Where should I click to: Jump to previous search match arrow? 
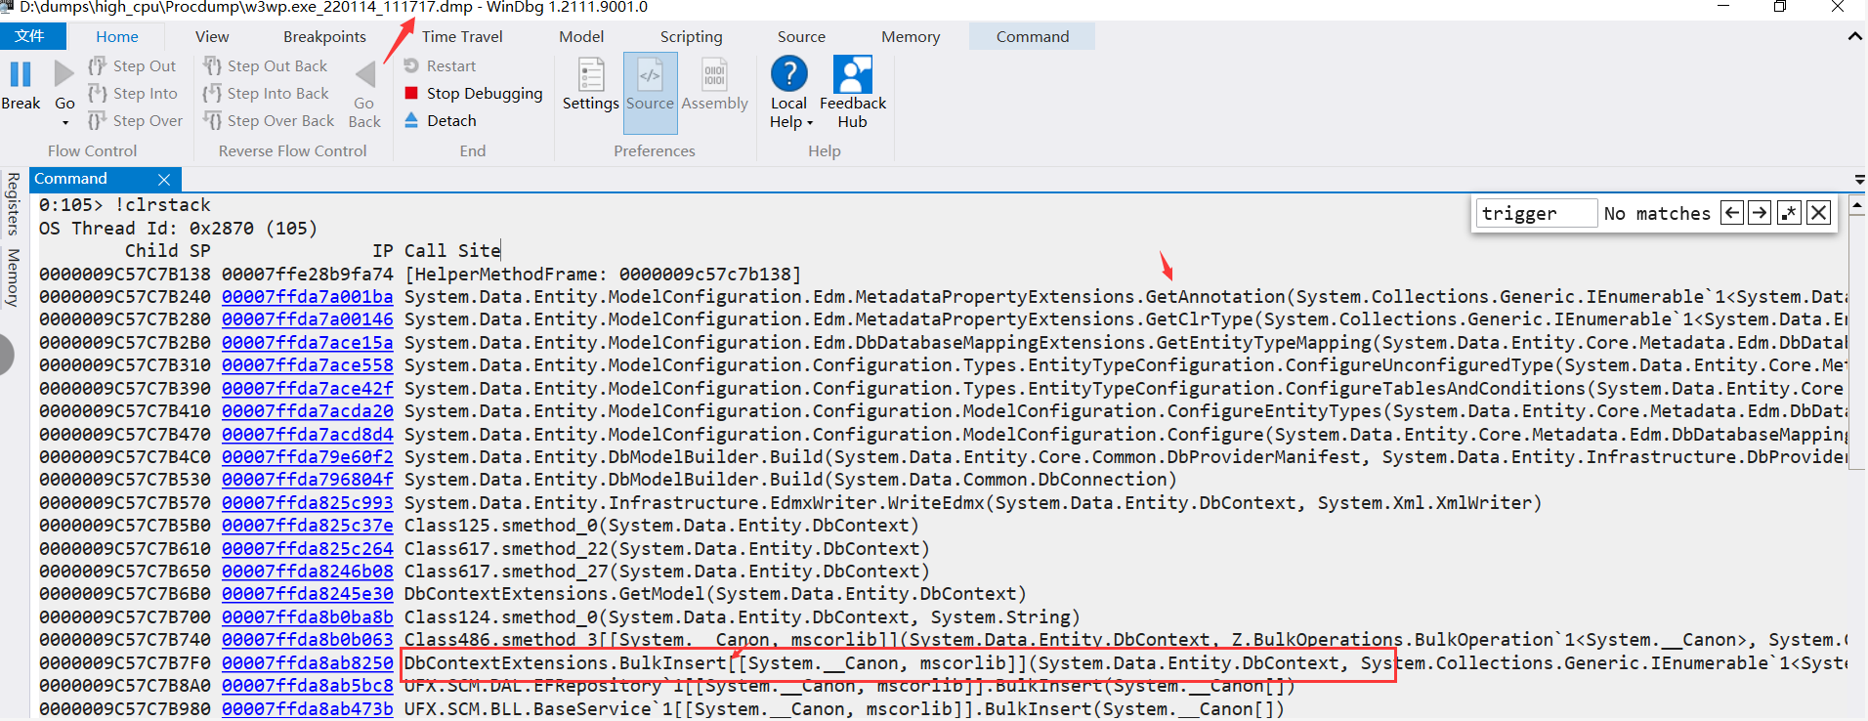(1732, 213)
